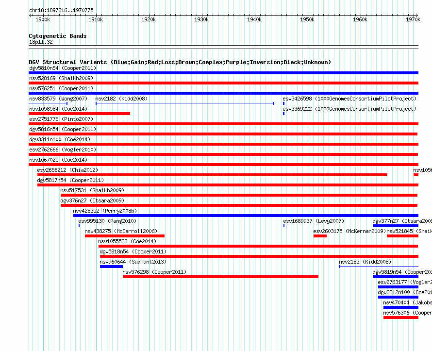Image resolution: width=432 pixels, height=351 pixels.
Task: Click the thin blue line under nsv2182
Action: [185, 103]
